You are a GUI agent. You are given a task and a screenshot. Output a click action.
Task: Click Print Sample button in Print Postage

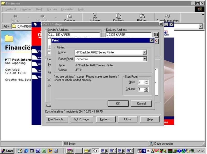[x=57, y=119]
